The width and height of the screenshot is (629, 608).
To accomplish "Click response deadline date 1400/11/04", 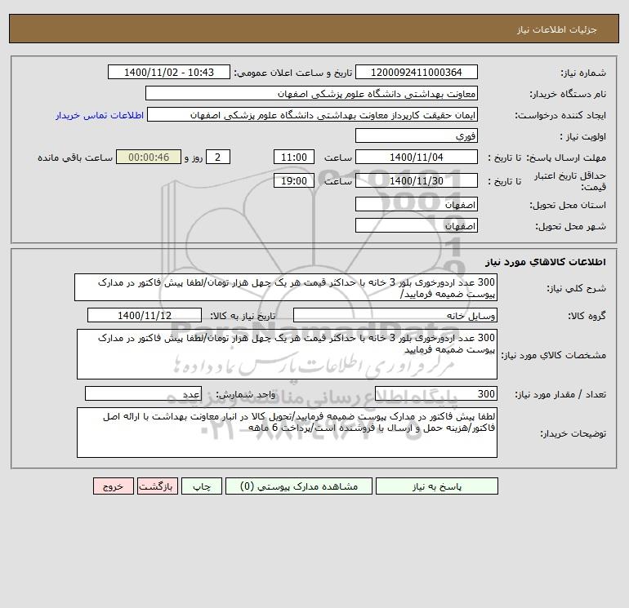I will click(417, 158).
